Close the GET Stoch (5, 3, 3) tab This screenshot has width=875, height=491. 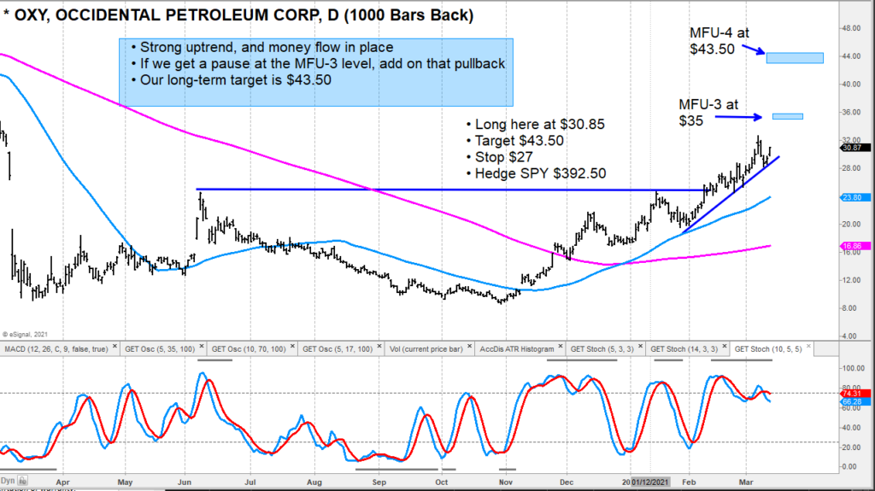point(640,347)
